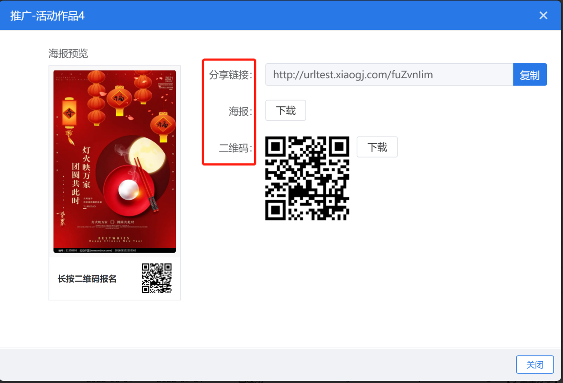Select the red lantern poster preview image
Viewport: 563px width, 383px height.
[x=115, y=161]
